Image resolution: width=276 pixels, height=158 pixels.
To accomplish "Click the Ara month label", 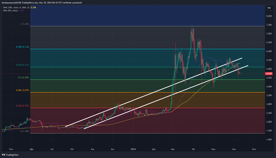I will pyautogui.click(x=112, y=149).
